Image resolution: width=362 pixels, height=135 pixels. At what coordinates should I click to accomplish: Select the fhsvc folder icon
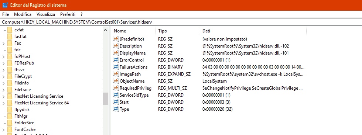point(10,70)
